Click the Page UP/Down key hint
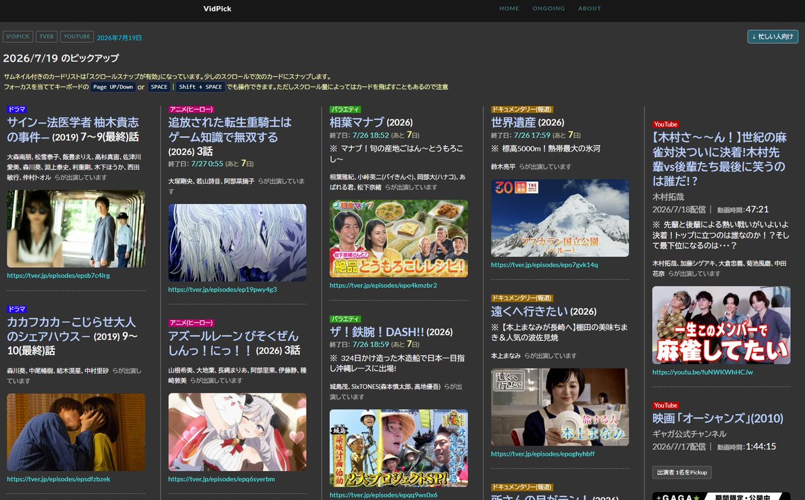The width and height of the screenshot is (805, 500). click(113, 87)
